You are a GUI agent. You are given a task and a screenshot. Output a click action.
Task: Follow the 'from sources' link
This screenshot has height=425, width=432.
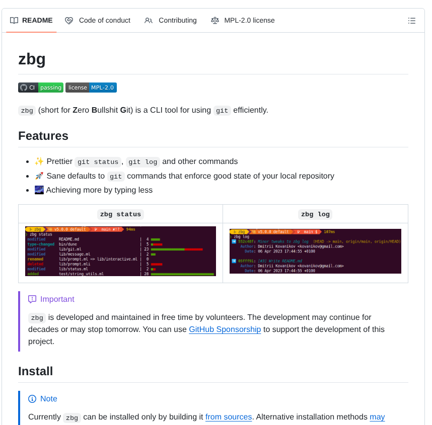pos(229,417)
